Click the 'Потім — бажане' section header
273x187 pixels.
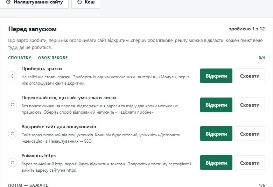click(x=28, y=185)
